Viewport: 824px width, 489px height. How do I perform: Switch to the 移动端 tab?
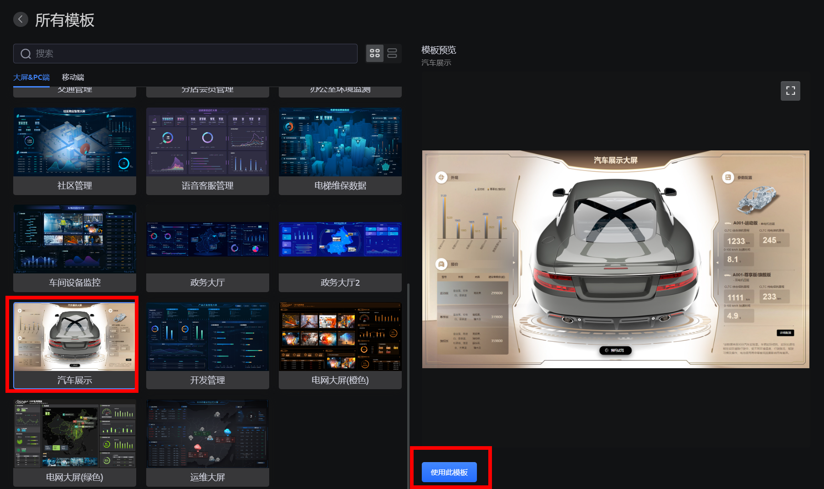(73, 77)
